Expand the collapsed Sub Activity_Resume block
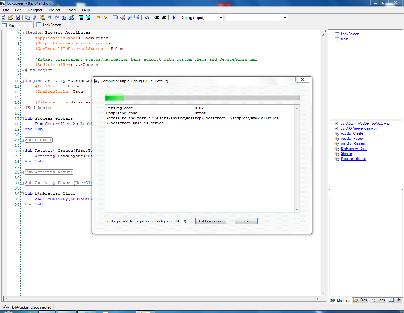The width and height of the screenshot is (404, 313). 22,172
